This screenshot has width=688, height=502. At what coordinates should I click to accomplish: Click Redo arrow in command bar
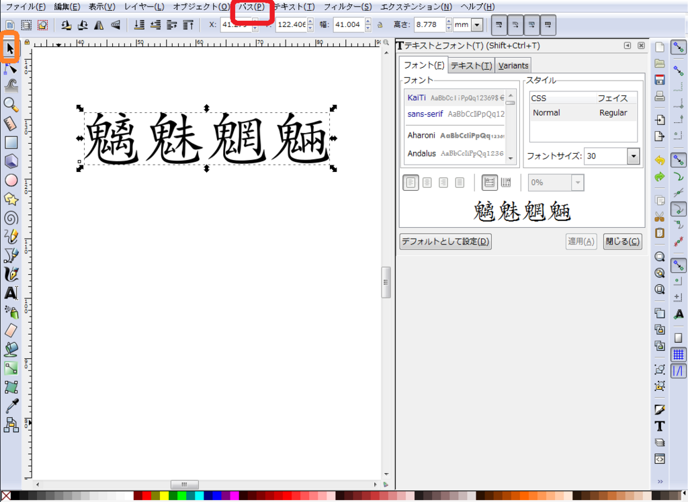(x=660, y=177)
